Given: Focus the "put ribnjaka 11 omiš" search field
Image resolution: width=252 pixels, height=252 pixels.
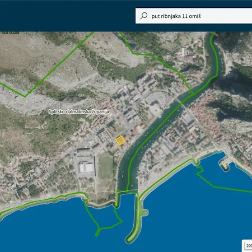Looking at the screenshot, I should [194, 16].
